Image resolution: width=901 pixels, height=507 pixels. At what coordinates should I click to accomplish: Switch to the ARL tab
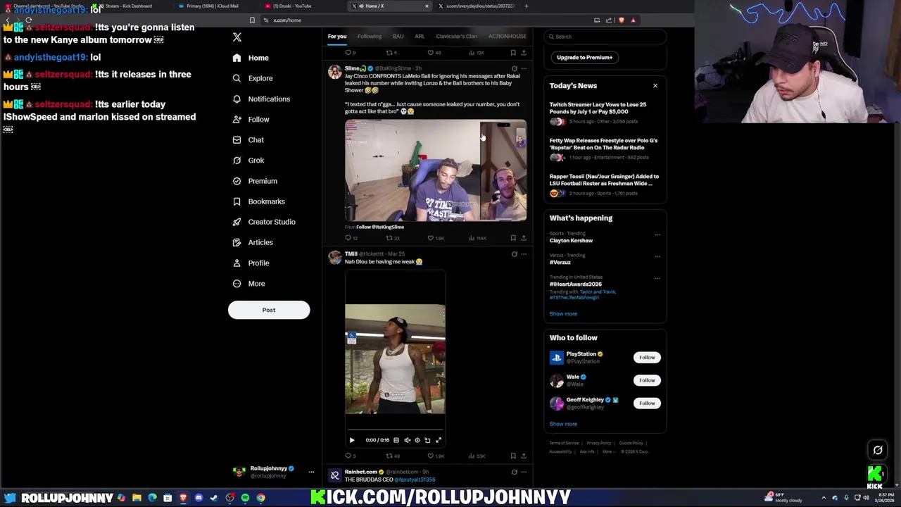[420, 37]
